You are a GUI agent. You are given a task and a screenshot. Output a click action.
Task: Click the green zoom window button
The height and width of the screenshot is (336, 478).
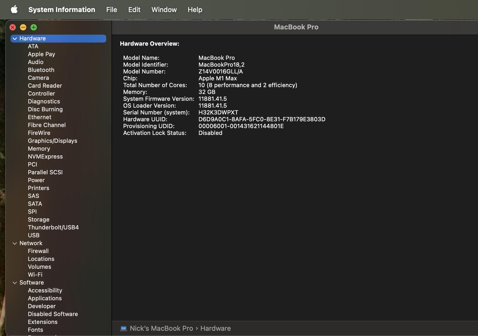tap(34, 27)
